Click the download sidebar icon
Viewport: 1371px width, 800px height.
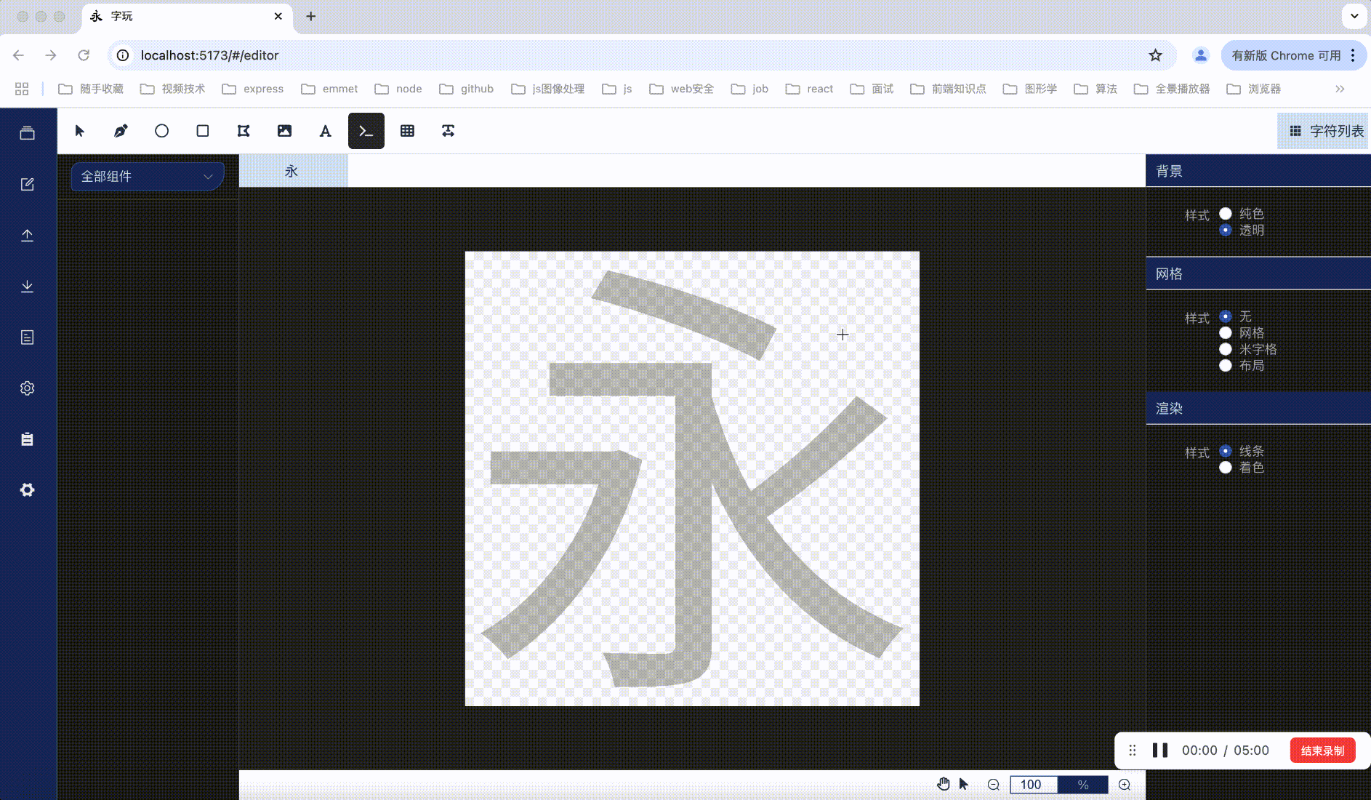pyautogui.click(x=28, y=286)
